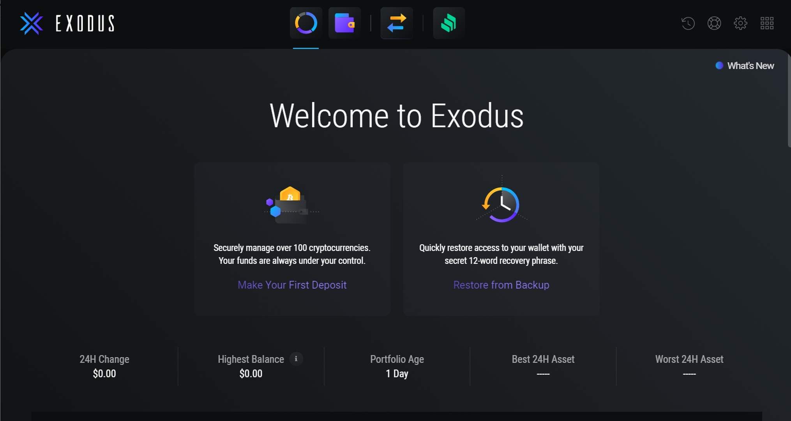Viewport: 791px width, 421px height.
Task: Click Restore from Backup link
Action: [501, 285]
